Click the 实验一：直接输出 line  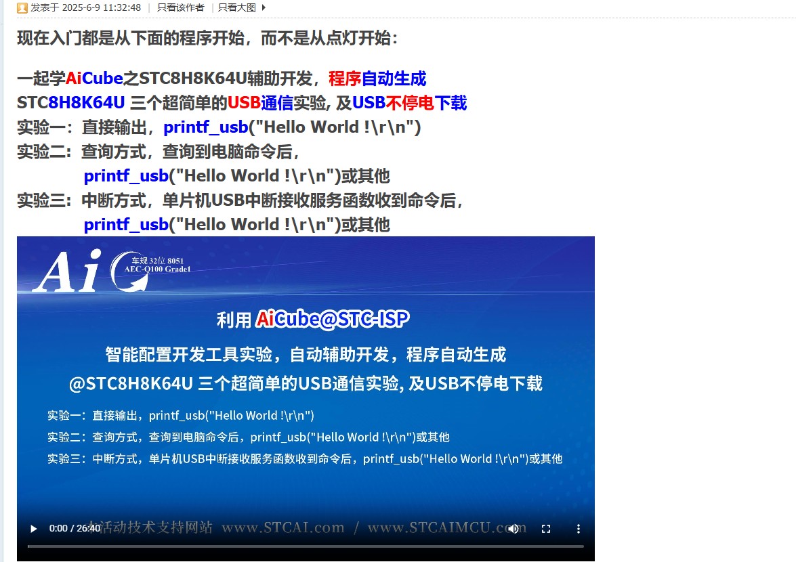pyautogui.click(x=219, y=127)
